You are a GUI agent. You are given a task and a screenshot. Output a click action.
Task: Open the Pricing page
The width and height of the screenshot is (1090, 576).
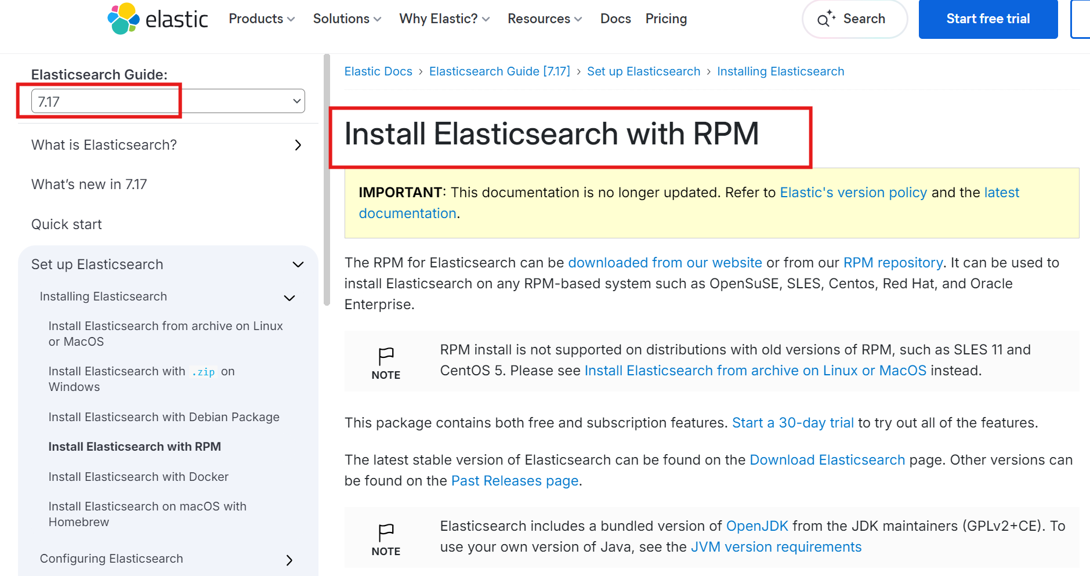(666, 19)
